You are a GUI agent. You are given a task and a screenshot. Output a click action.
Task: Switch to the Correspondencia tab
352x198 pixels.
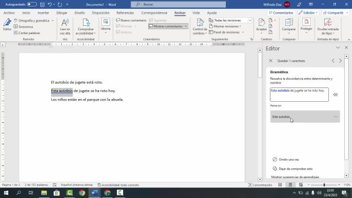(x=154, y=13)
